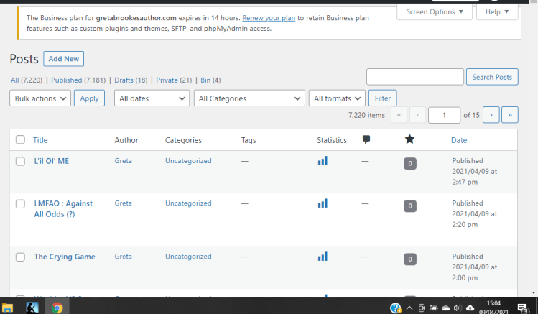538x314 pixels.
Task: Tick the select all posts checkbox
Action: [x=20, y=140]
